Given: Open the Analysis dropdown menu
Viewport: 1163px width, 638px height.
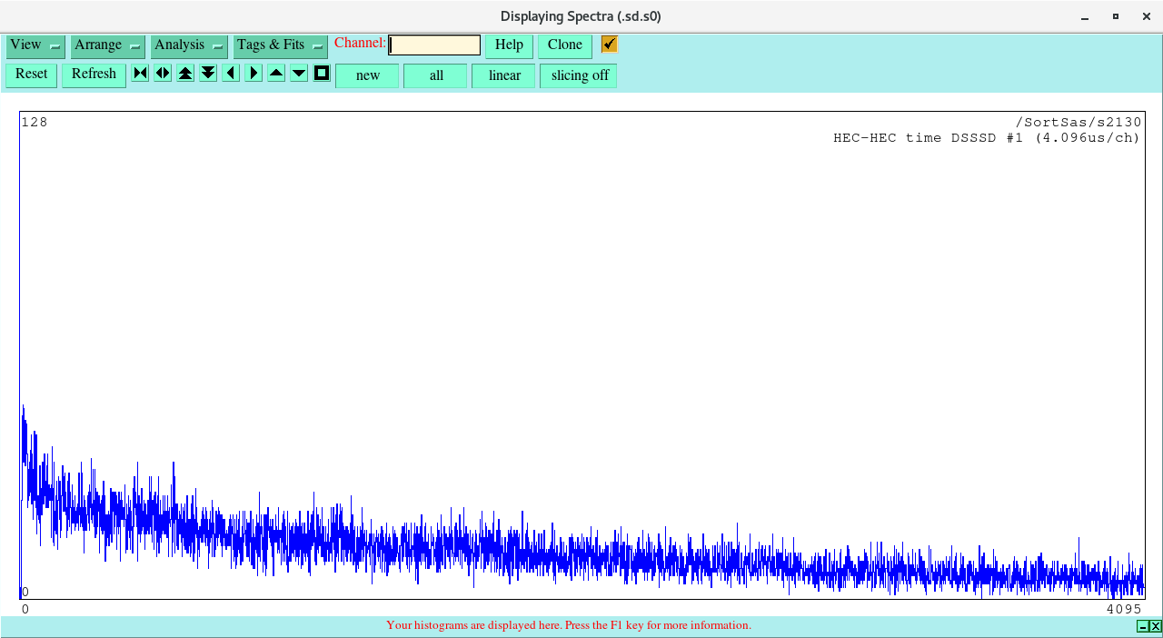Looking at the screenshot, I should pyautogui.click(x=189, y=46).
